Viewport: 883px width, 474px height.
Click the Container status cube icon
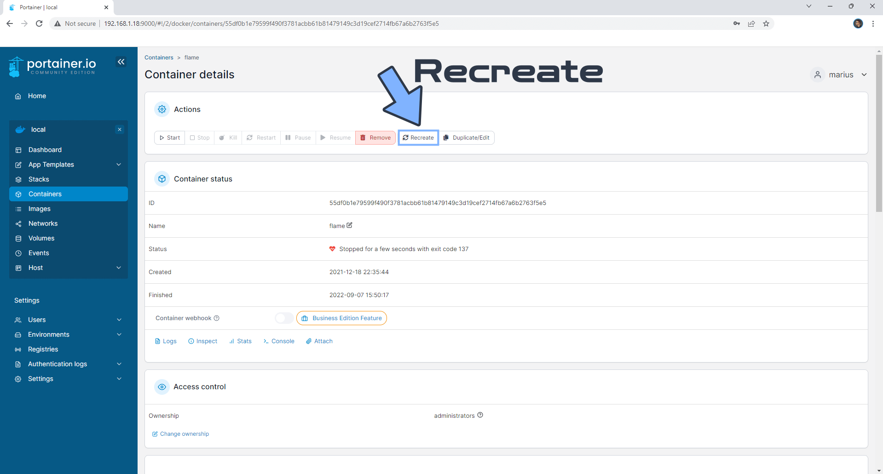point(162,179)
